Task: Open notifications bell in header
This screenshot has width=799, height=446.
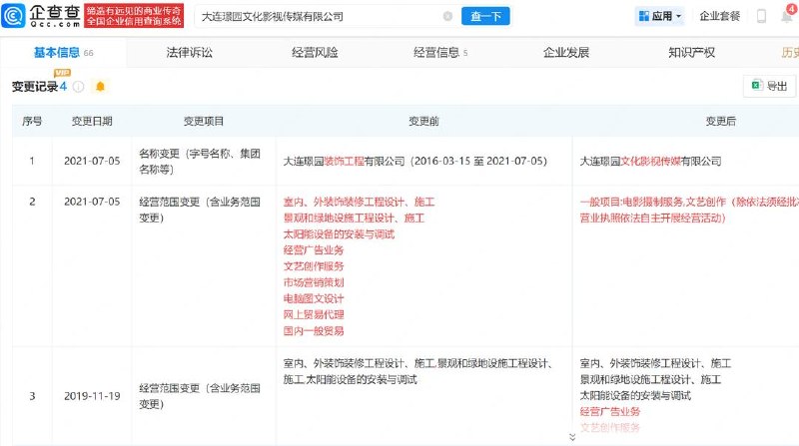Action: coord(788,16)
